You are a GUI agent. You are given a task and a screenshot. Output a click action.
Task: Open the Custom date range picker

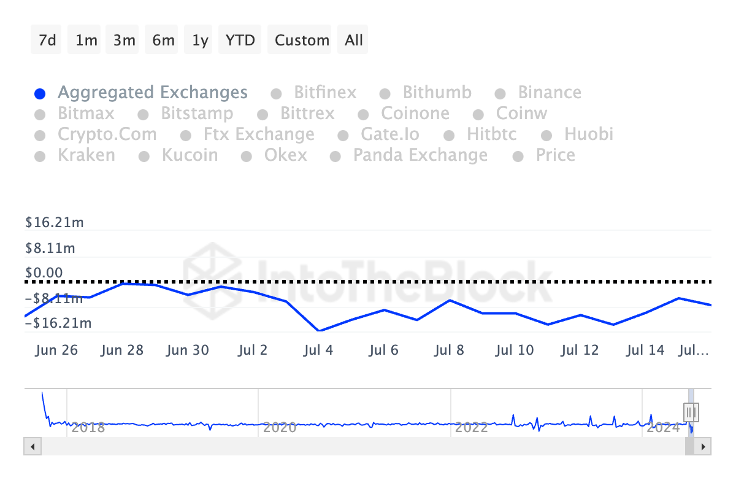coord(302,41)
